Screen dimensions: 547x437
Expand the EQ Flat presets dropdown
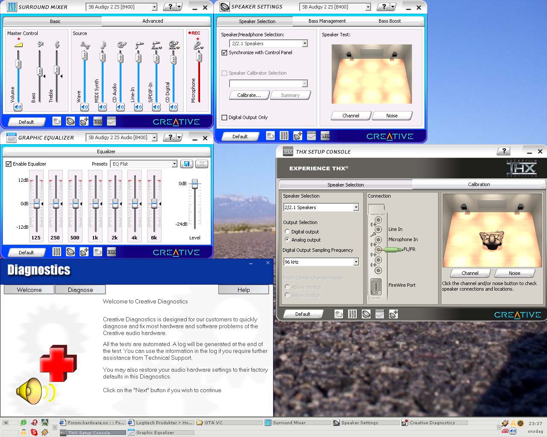coord(174,164)
